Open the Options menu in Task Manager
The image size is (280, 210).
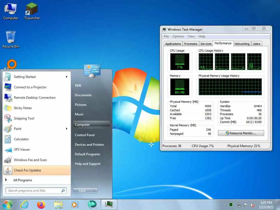tap(178, 36)
